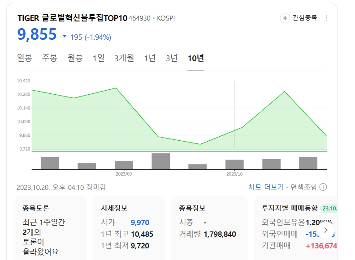The width and height of the screenshot is (355, 260).
Task: Click the 2023/09 volume axis label
Action: click(x=124, y=174)
